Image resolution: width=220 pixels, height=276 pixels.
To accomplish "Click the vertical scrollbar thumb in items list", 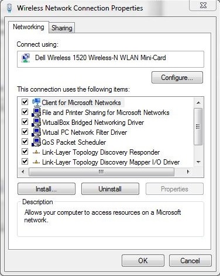I will 198,127.
